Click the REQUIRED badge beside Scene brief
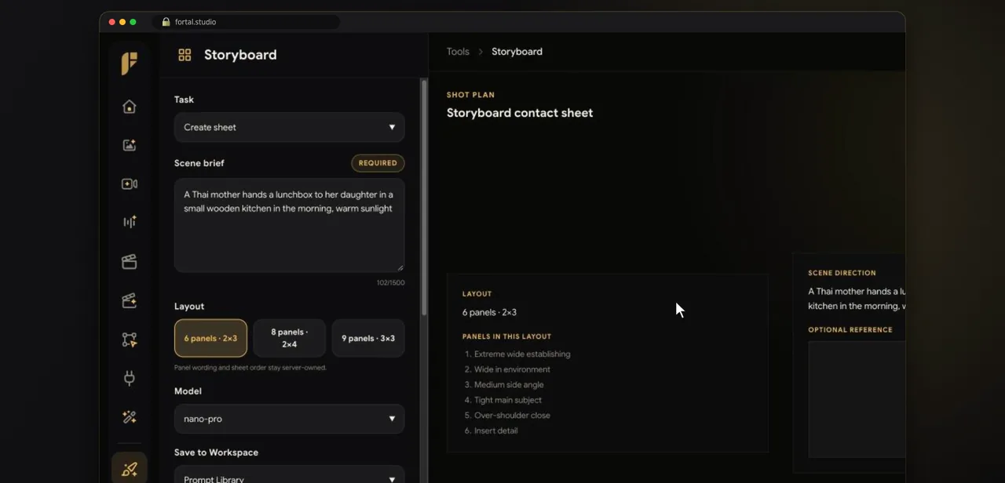This screenshot has height=483, width=1005. 378,163
